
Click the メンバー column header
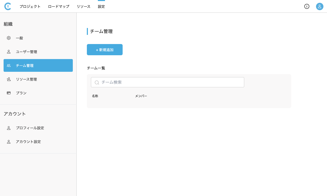(x=141, y=96)
